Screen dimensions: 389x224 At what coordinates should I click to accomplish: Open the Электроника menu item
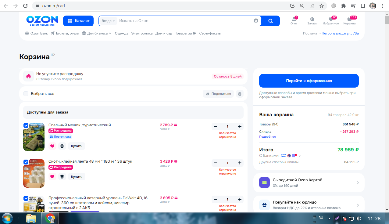point(142,33)
